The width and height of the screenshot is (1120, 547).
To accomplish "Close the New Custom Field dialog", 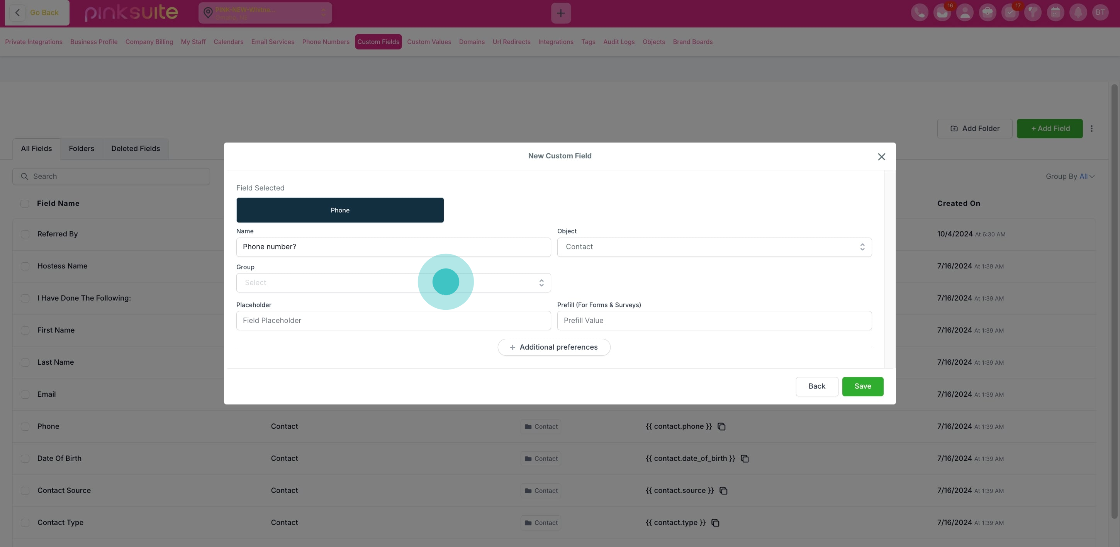I will tap(881, 157).
